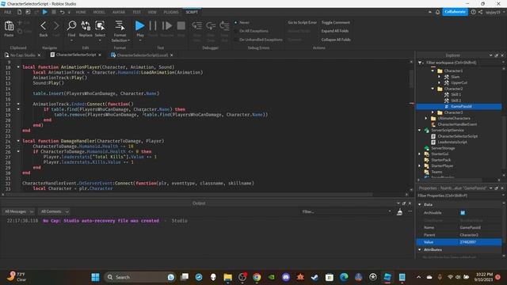Expand the StarterPlayer service
The image size is (507, 285).
pos(420,166)
